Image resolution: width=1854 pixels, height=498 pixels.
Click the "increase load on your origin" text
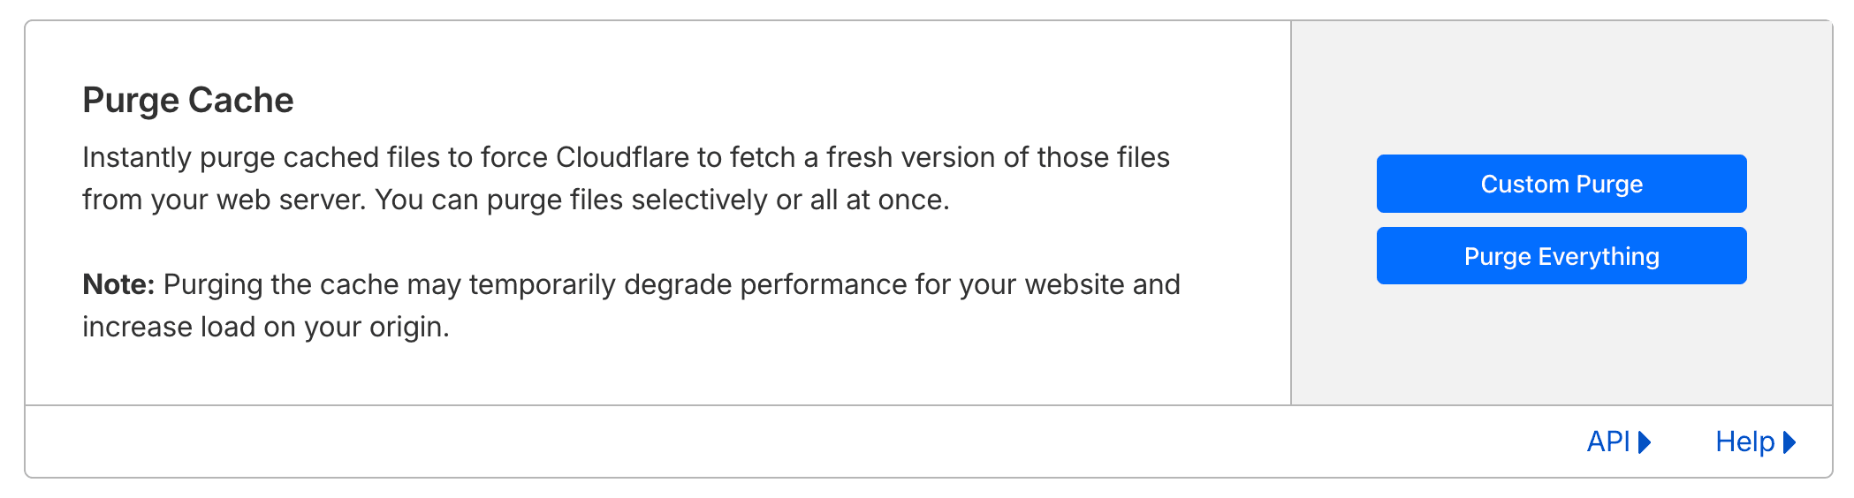pyautogui.click(x=265, y=327)
